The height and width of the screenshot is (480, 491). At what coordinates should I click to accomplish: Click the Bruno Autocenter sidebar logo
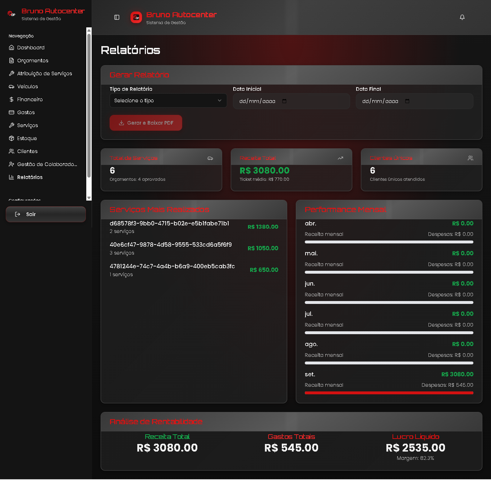12,14
